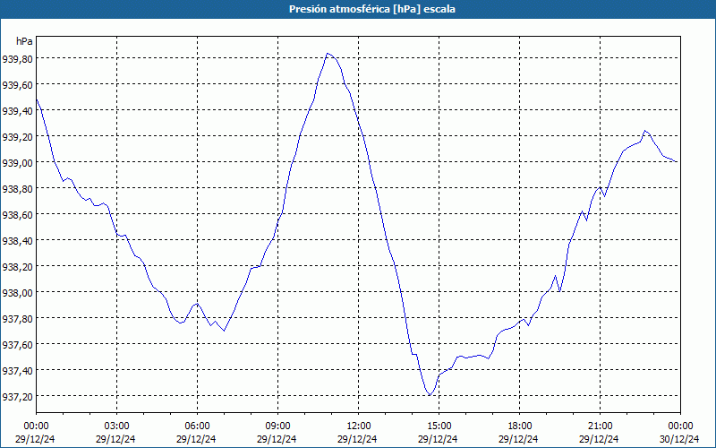Click the curve's local peak near 22:40
The width and height of the screenshot is (716, 448).
644,131
